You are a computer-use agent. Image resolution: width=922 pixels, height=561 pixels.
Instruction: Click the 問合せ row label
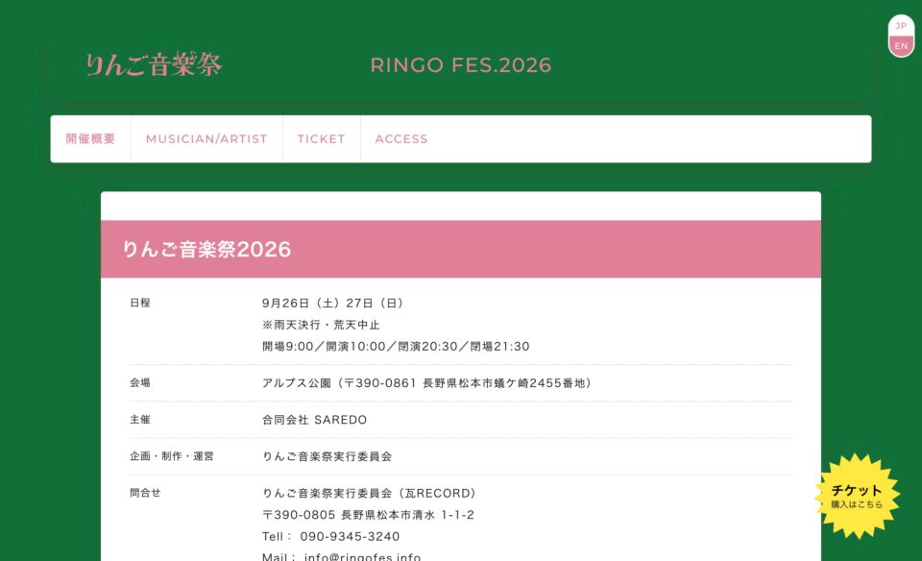point(145,493)
